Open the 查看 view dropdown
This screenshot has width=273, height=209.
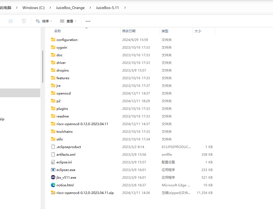coord(68,21)
